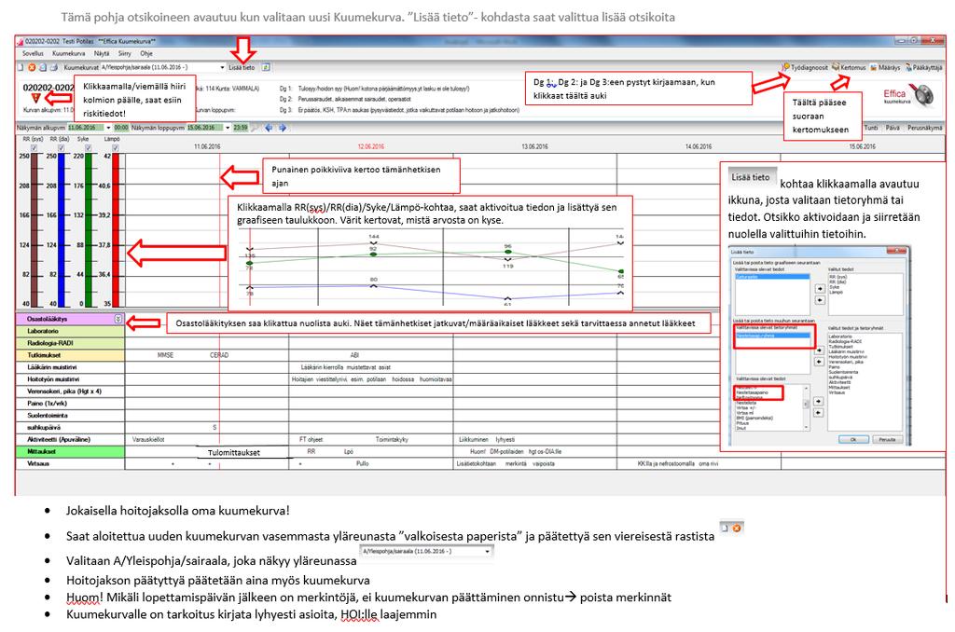The height and width of the screenshot is (632, 955).
Task: Switch to Perusnäkymä view
Action: 924,128
